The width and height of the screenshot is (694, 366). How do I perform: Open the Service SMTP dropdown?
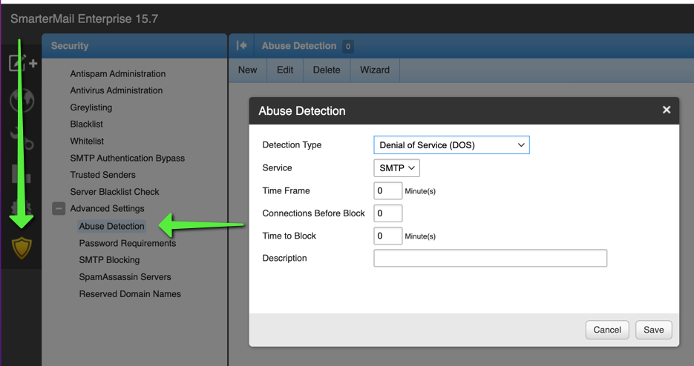pyautogui.click(x=396, y=168)
